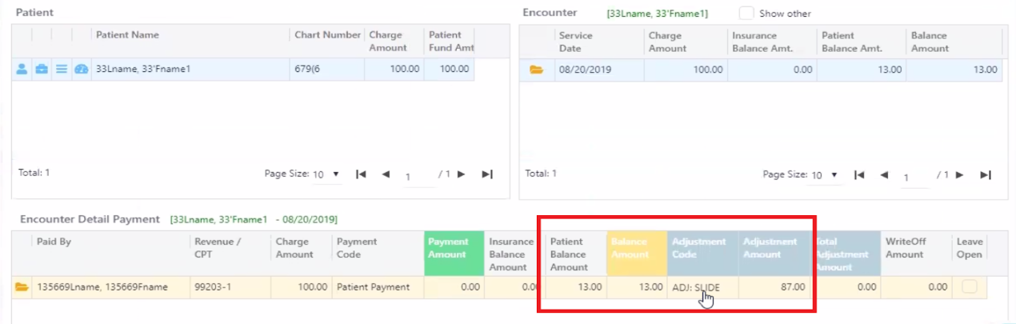This screenshot has width=1016, height=324.
Task: Go to next page in Encounter grid
Action: pyautogui.click(x=959, y=174)
